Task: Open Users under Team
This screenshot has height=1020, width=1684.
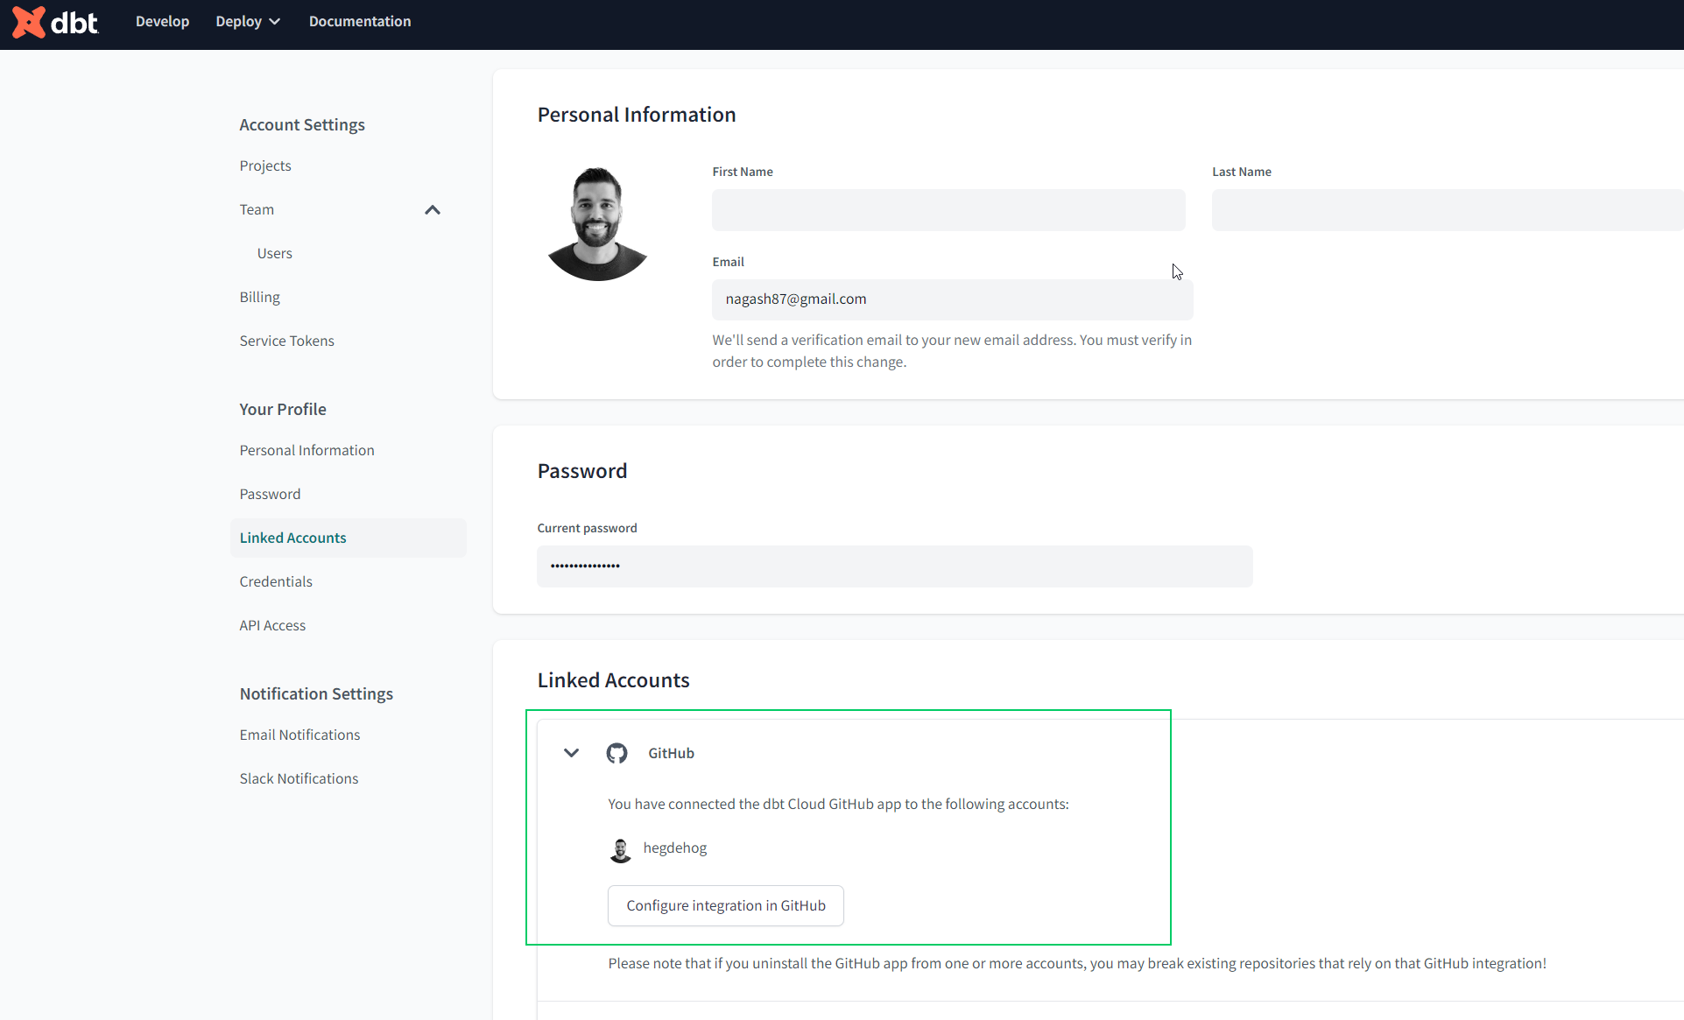Action: (274, 253)
